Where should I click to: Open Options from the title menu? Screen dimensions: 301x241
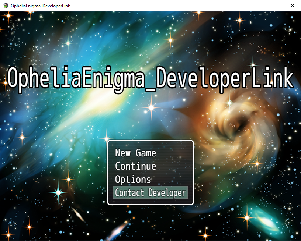(150, 179)
